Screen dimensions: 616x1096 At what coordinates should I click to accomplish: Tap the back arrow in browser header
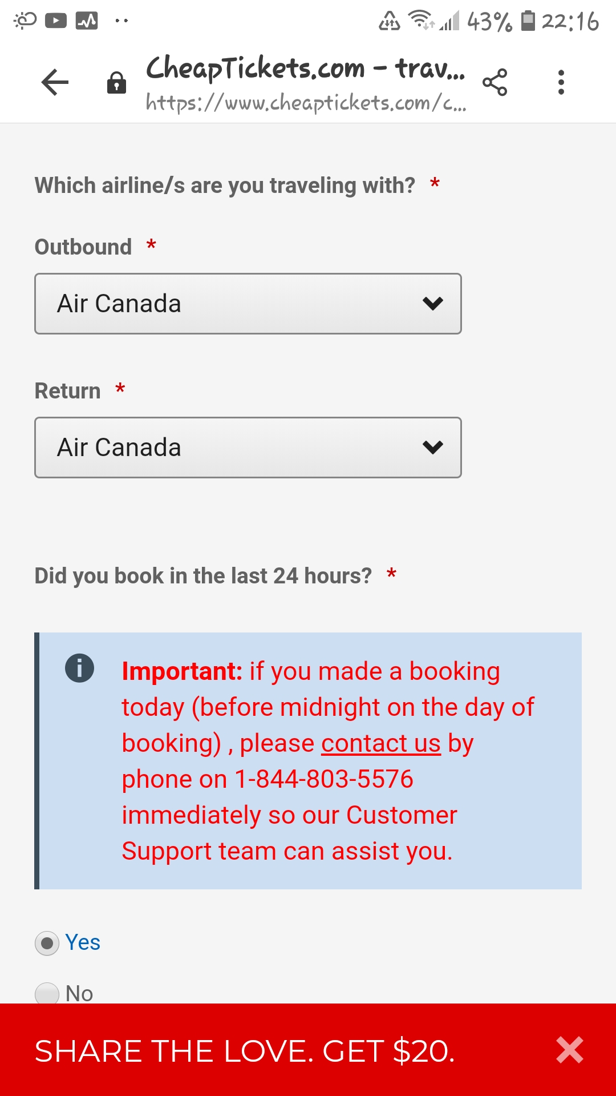coord(55,82)
